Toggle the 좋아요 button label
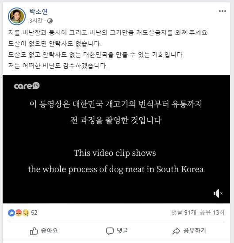The height and width of the screenshot is (243, 234). (x=50, y=231)
